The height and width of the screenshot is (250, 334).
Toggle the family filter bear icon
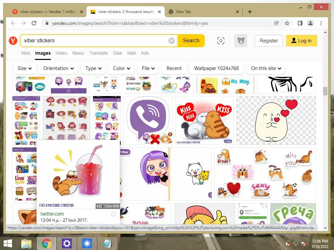241,41
